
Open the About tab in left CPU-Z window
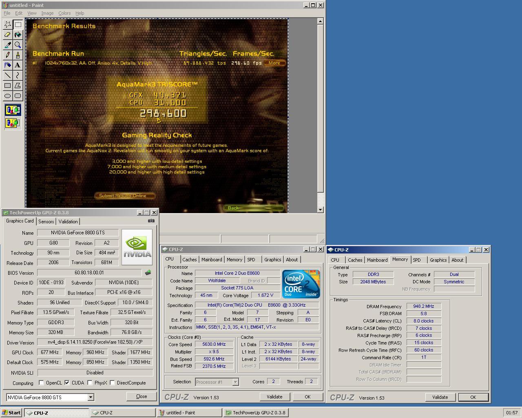[x=292, y=260]
